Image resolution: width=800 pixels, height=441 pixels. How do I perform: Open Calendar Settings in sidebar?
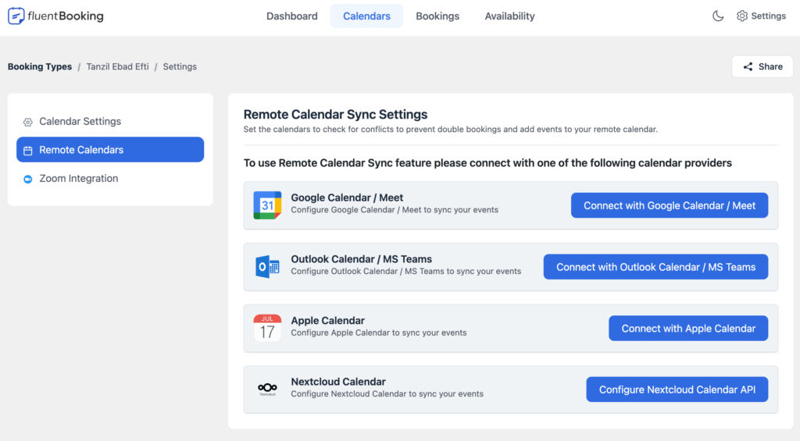110,121
